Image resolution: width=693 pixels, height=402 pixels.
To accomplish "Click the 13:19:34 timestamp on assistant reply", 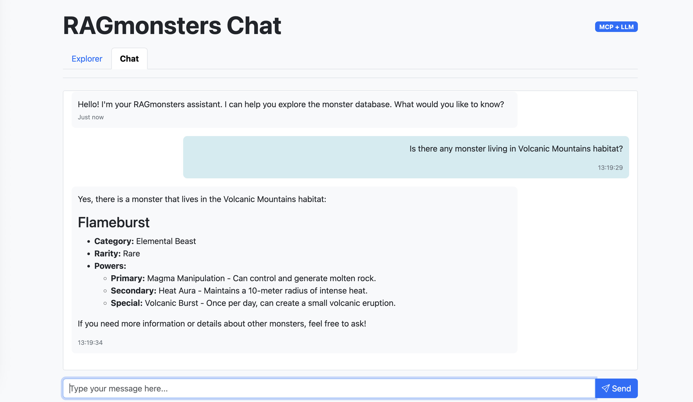I will (x=90, y=342).
